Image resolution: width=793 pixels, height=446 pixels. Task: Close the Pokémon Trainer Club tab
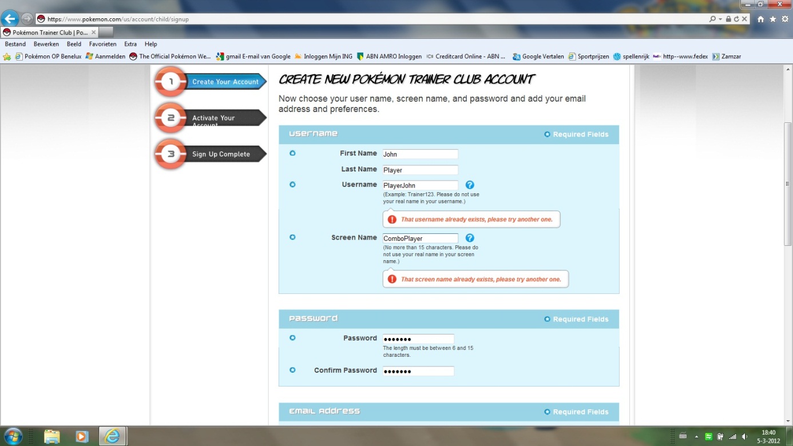[x=94, y=32]
